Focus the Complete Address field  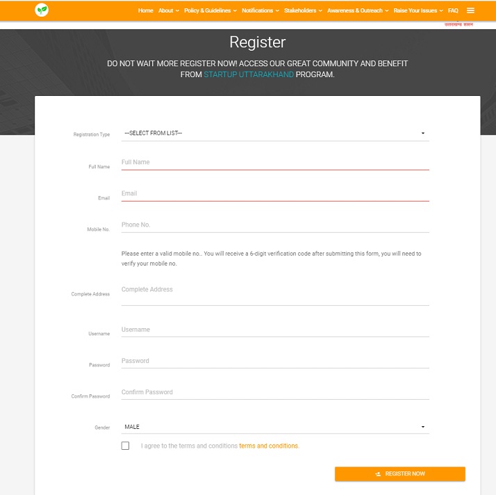point(275,293)
